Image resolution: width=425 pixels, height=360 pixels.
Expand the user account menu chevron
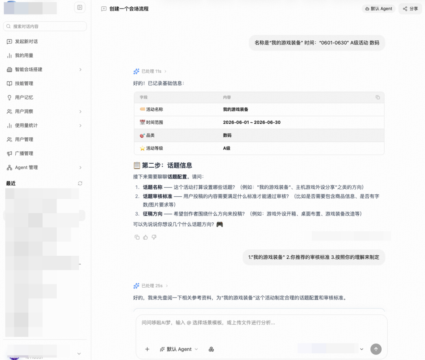(79, 353)
